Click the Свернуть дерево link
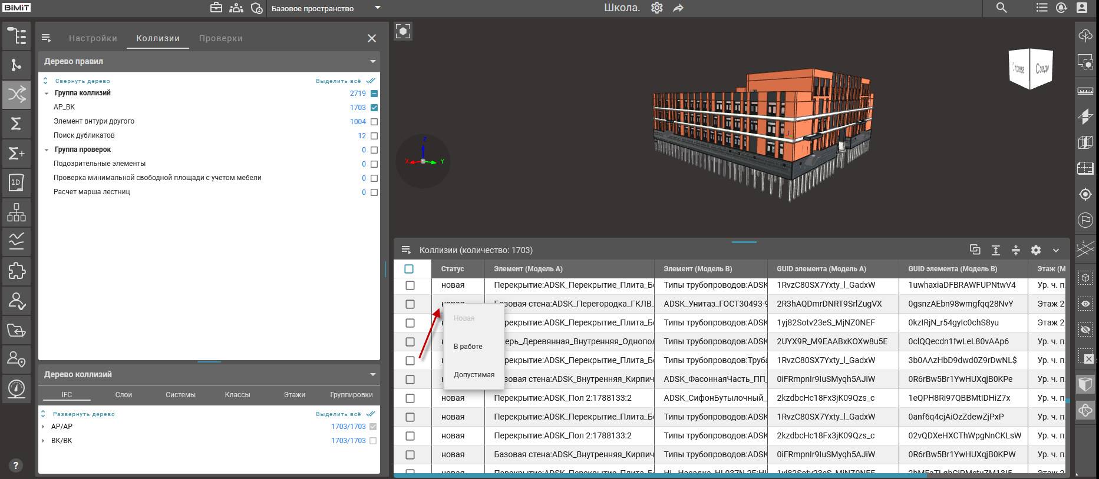1099x479 pixels. (x=82, y=81)
